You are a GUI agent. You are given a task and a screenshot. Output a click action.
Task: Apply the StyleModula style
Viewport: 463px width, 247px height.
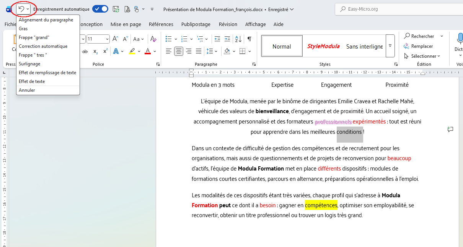[x=323, y=46]
